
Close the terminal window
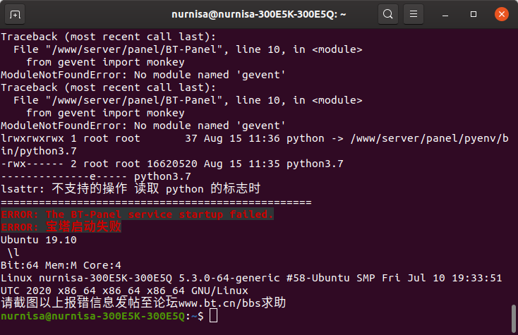click(x=502, y=14)
